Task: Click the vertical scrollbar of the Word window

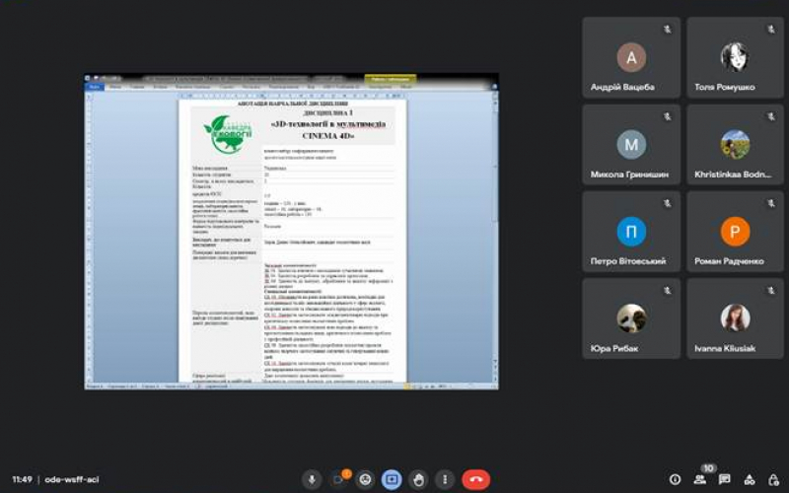Action: [x=495, y=232]
